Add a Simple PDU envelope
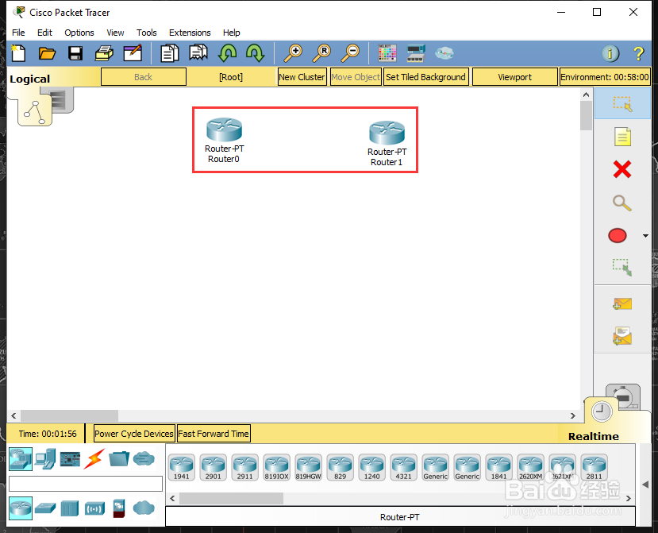This screenshot has height=533, width=658. click(x=622, y=303)
